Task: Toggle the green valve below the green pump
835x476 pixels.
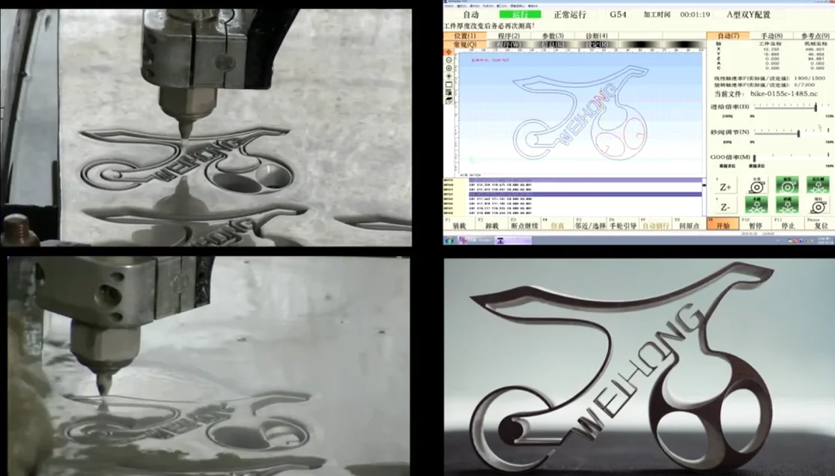Action: click(786, 206)
